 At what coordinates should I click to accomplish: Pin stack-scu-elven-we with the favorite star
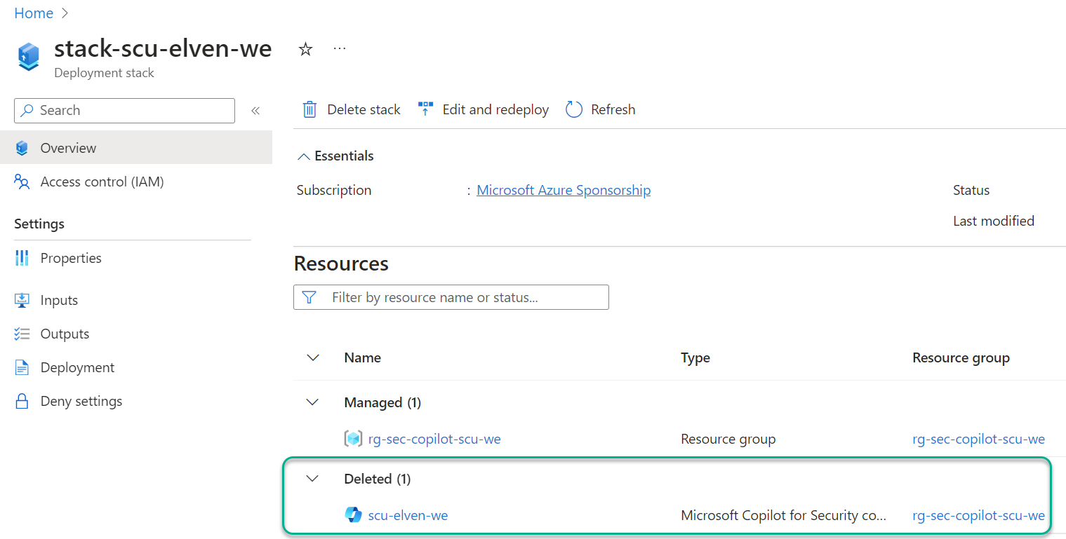point(305,49)
